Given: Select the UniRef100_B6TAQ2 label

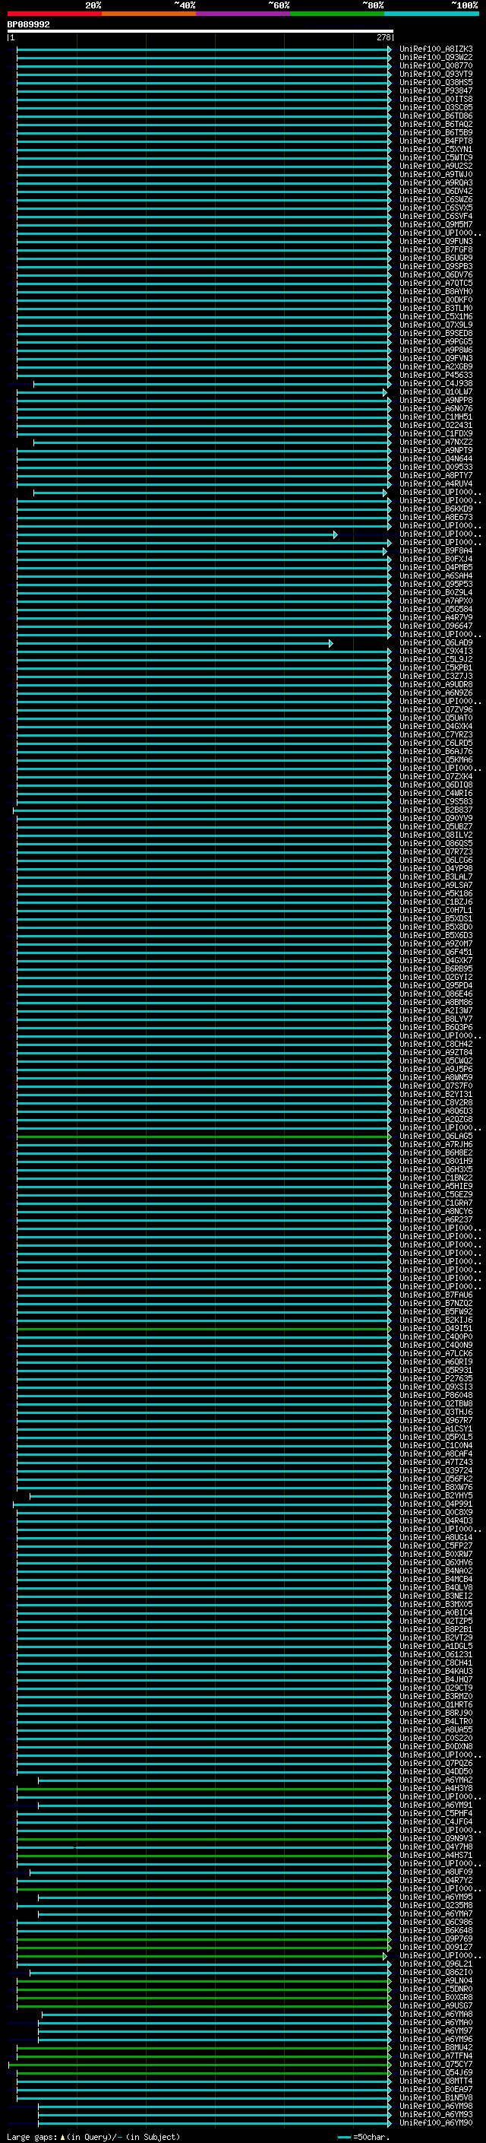Looking at the screenshot, I should 435,124.
